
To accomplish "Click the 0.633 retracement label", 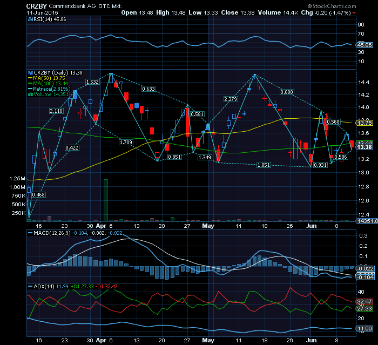I will pyautogui.click(x=148, y=89).
